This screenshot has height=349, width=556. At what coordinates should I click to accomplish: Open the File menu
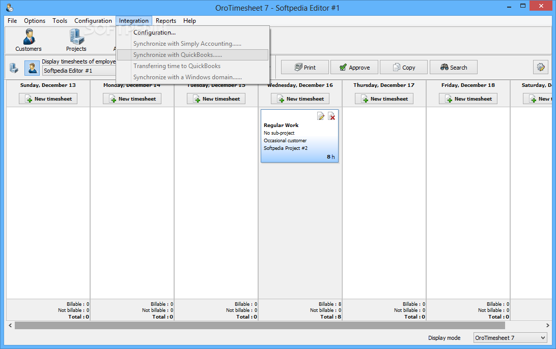[x=12, y=21]
